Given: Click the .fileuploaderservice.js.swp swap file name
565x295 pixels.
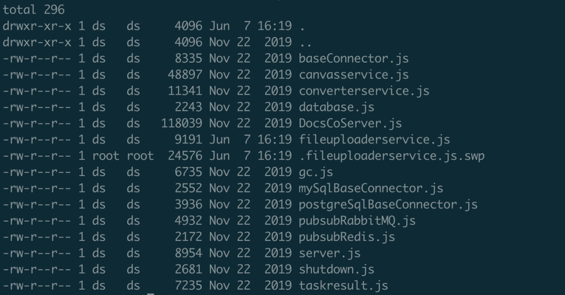Looking at the screenshot, I should pyautogui.click(x=391, y=156).
